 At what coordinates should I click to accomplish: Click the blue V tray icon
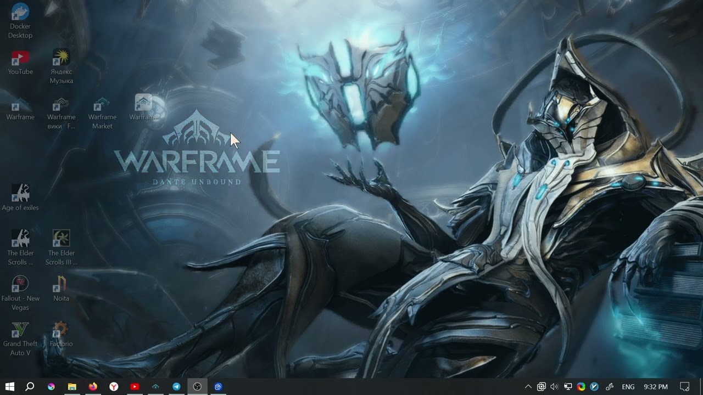594,387
